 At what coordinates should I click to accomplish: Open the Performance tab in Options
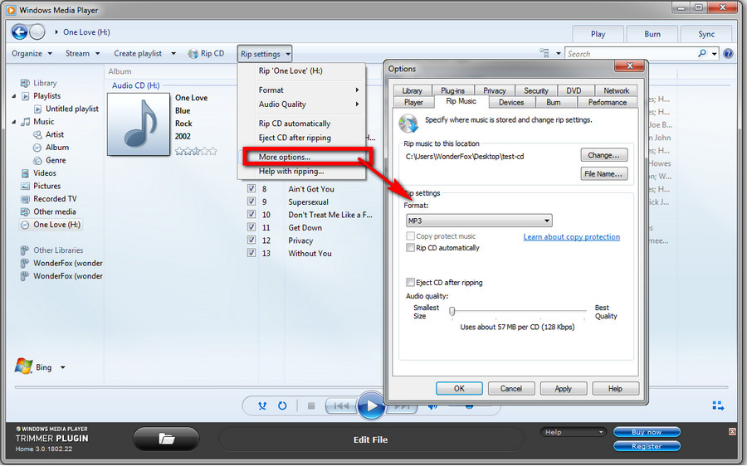click(608, 102)
